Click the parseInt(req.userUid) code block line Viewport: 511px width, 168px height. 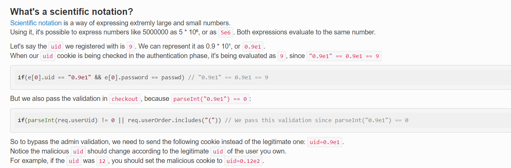(x=119, y=120)
